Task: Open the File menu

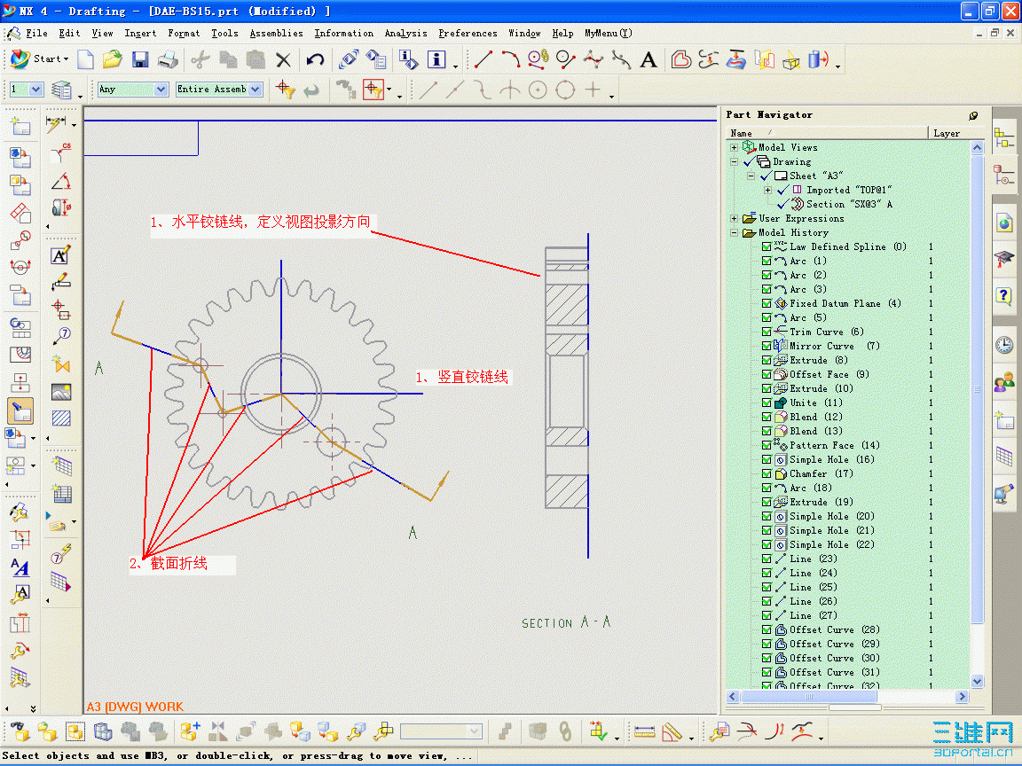Action: pyautogui.click(x=36, y=33)
